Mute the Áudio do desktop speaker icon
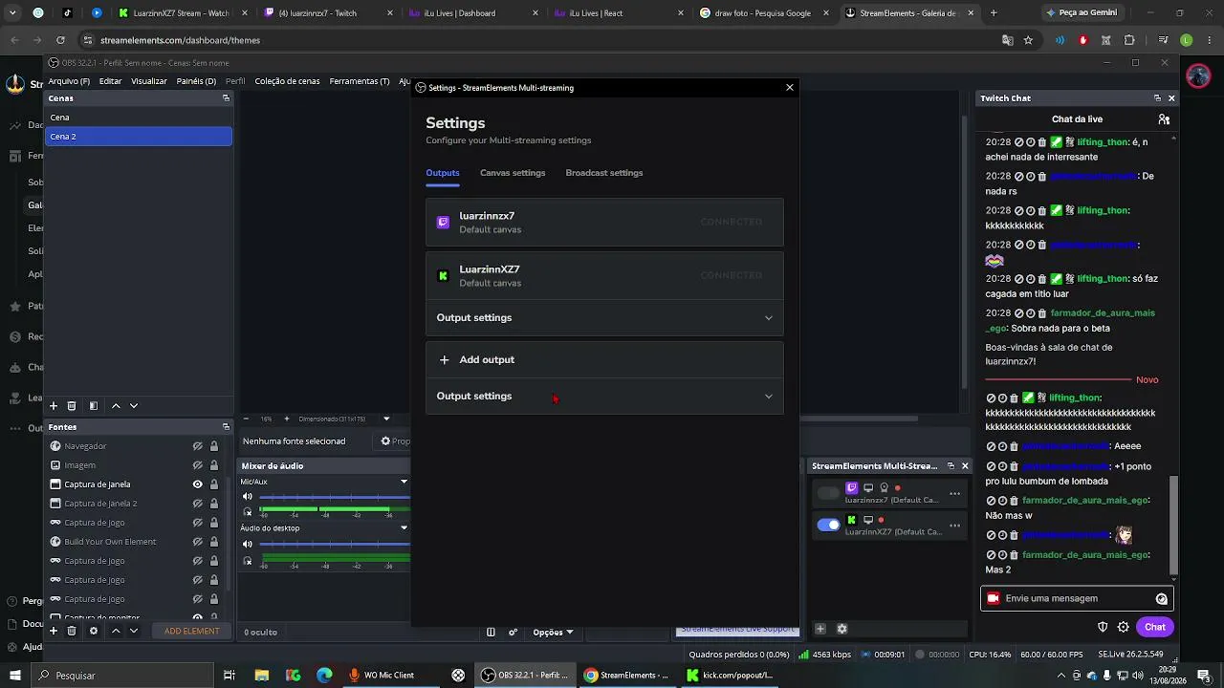Viewport: 1224px width, 688px height. click(x=248, y=544)
